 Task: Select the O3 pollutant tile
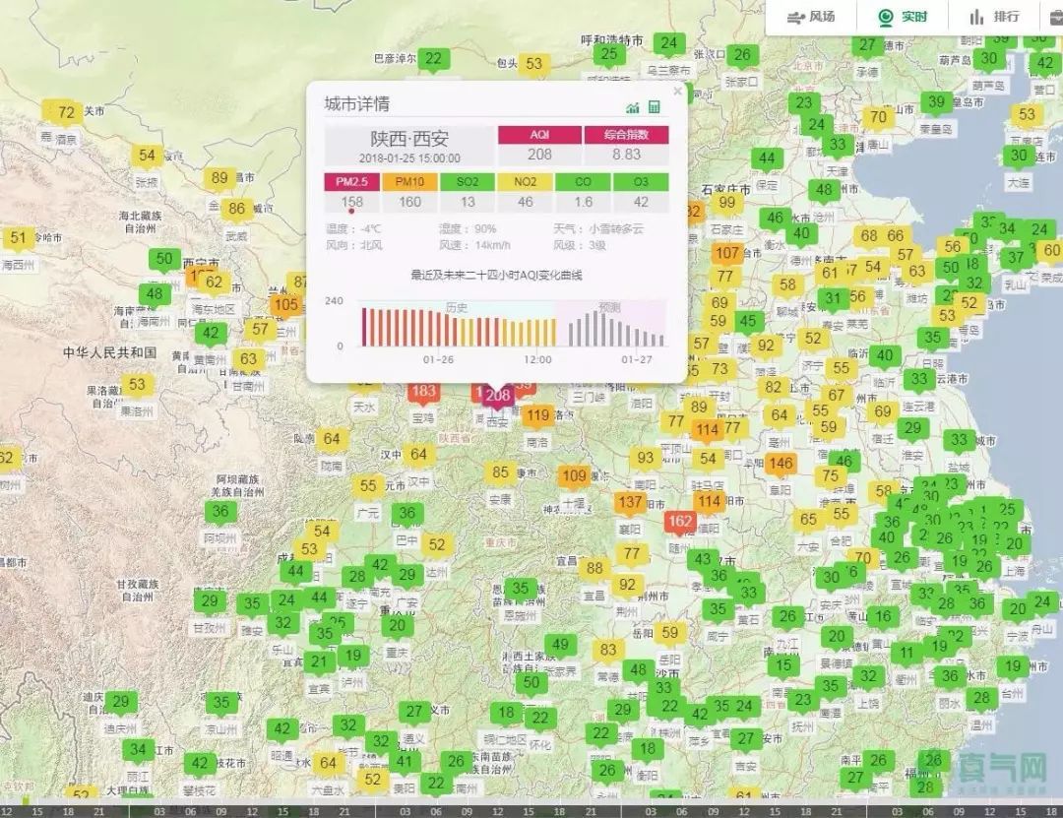pyautogui.click(x=641, y=182)
